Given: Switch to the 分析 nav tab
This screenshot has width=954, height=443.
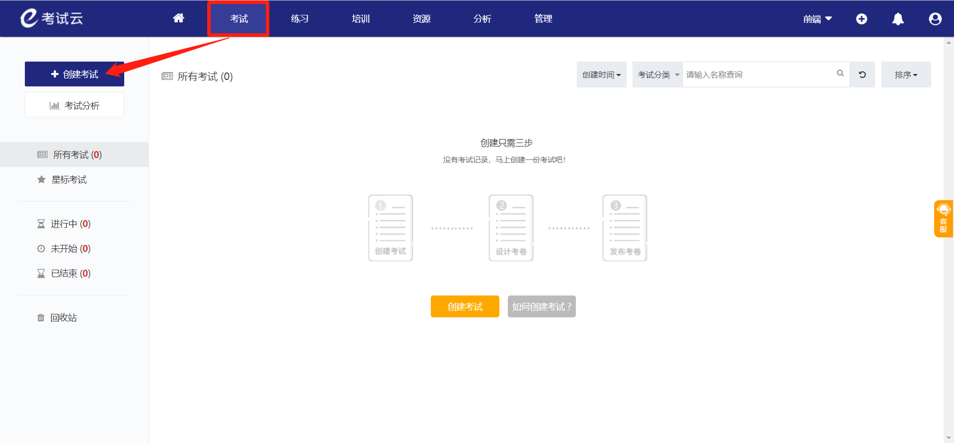Looking at the screenshot, I should [x=482, y=19].
